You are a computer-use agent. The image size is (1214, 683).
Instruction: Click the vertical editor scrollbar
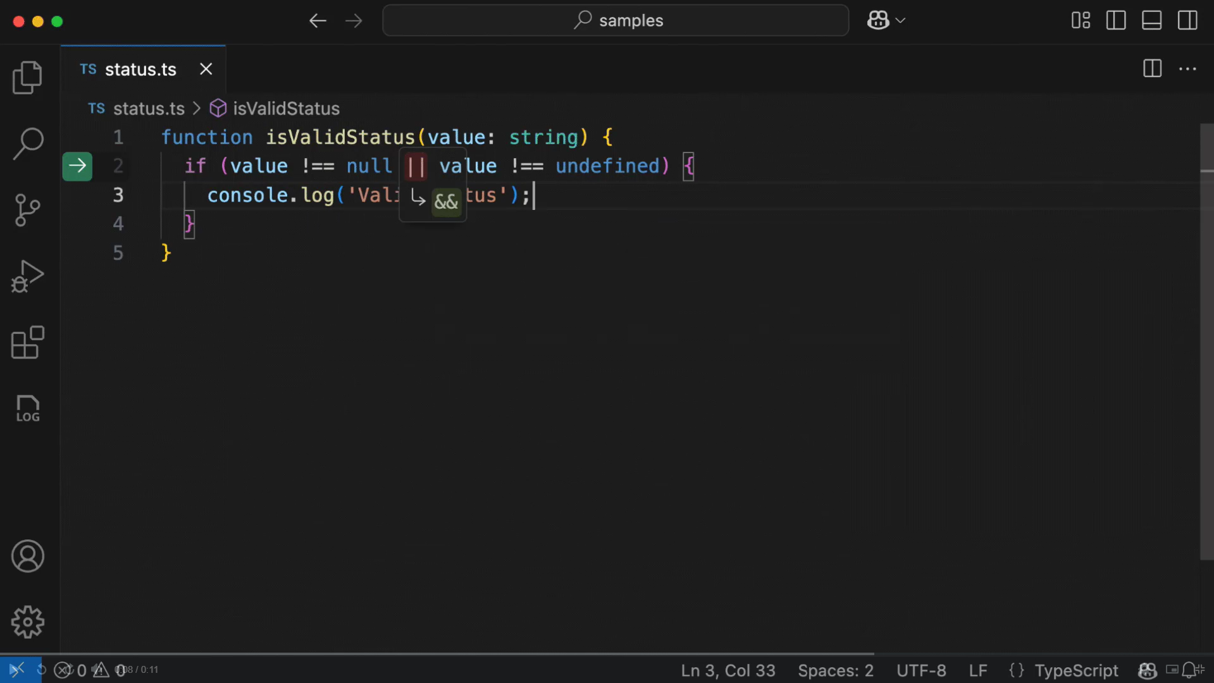pyautogui.click(x=1206, y=341)
